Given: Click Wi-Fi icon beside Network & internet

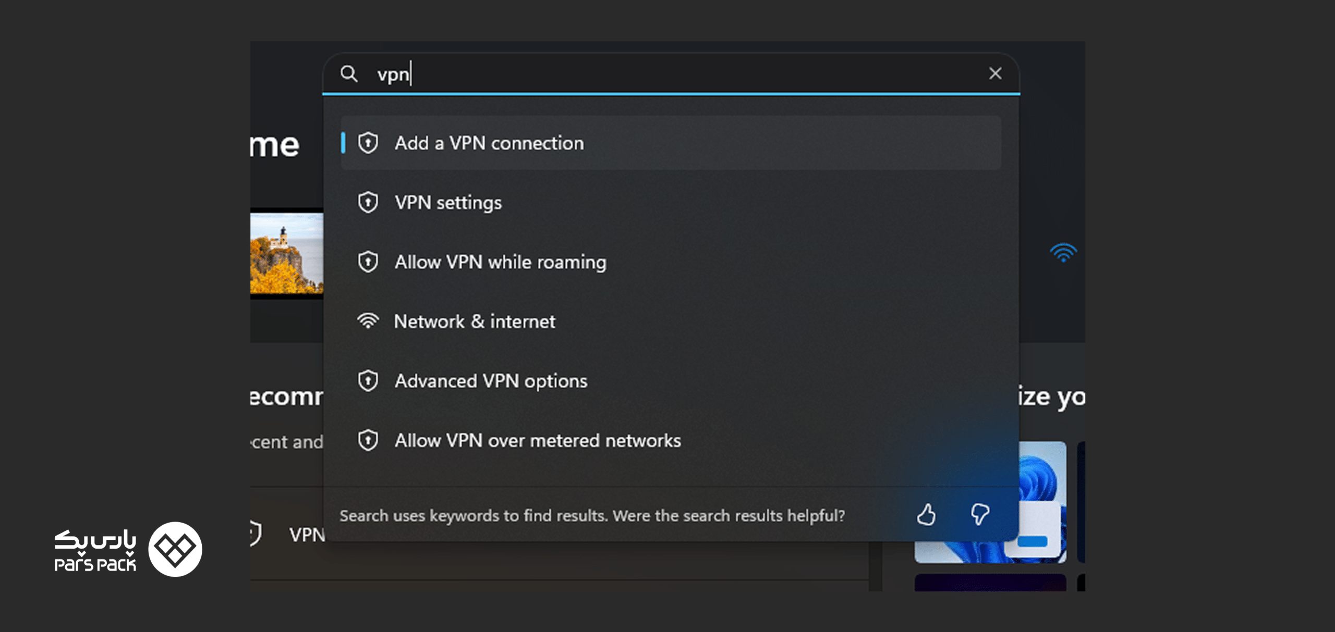Looking at the screenshot, I should [368, 321].
